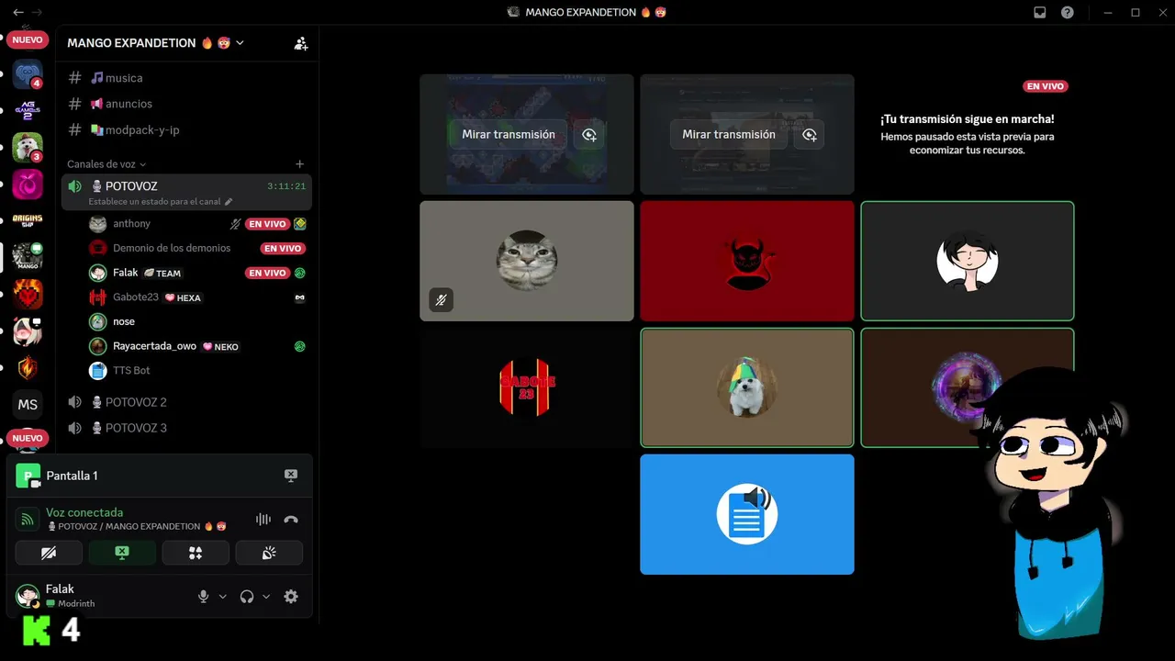
Task: Stop streaming Pantalla 1 with the screen icon
Action: [291, 476]
